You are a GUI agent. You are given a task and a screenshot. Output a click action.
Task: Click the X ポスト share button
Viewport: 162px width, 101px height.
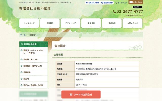[x=137, y=7]
